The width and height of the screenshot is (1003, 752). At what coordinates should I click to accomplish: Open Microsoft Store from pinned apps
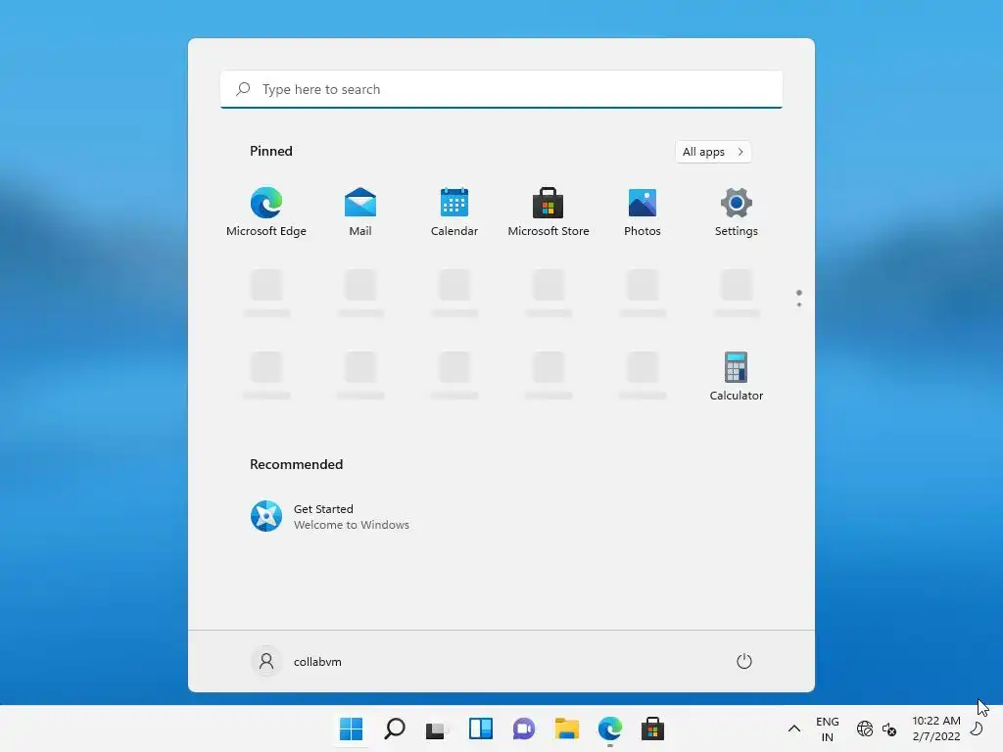(x=549, y=211)
